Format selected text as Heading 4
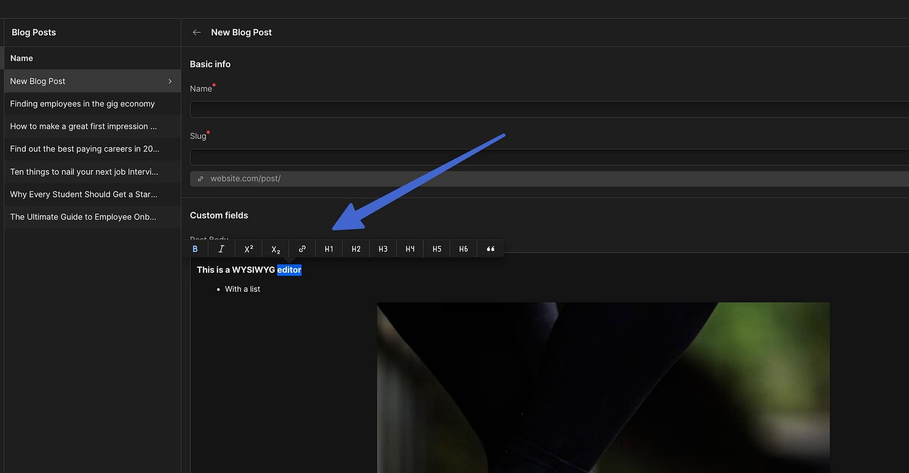 [409, 248]
